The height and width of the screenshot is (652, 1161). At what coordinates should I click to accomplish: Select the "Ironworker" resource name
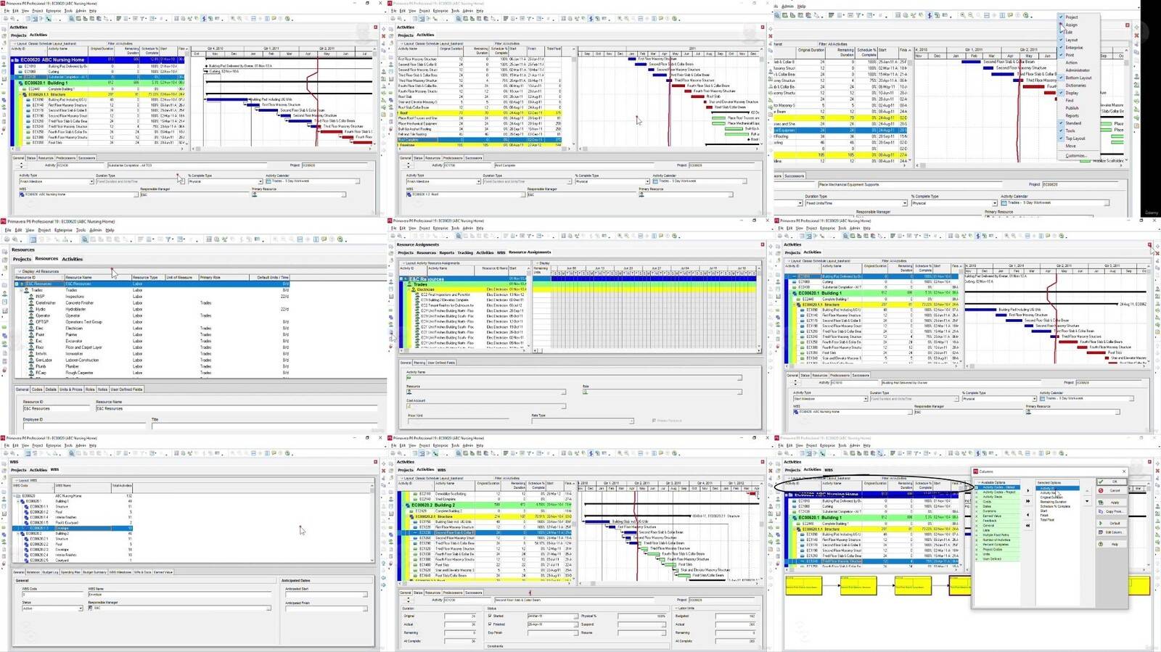tap(75, 354)
